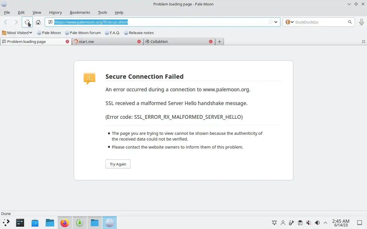Open the search engine selector dropdown
This screenshot has height=229, width=367.
[x=290, y=22]
